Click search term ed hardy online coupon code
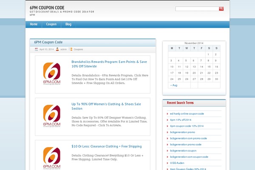Viewport: 255px width, 170px height. pos(187,114)
